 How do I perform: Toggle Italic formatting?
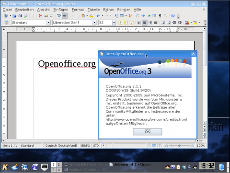point(126,23)
